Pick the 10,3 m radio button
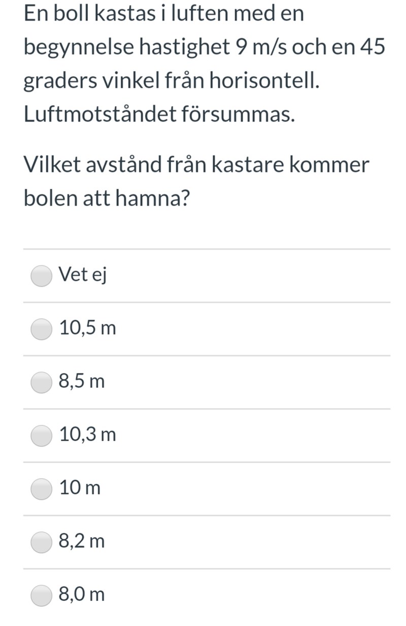Image resolution: width=406 pixels, height=626 pixels. [x=41, y=436]
